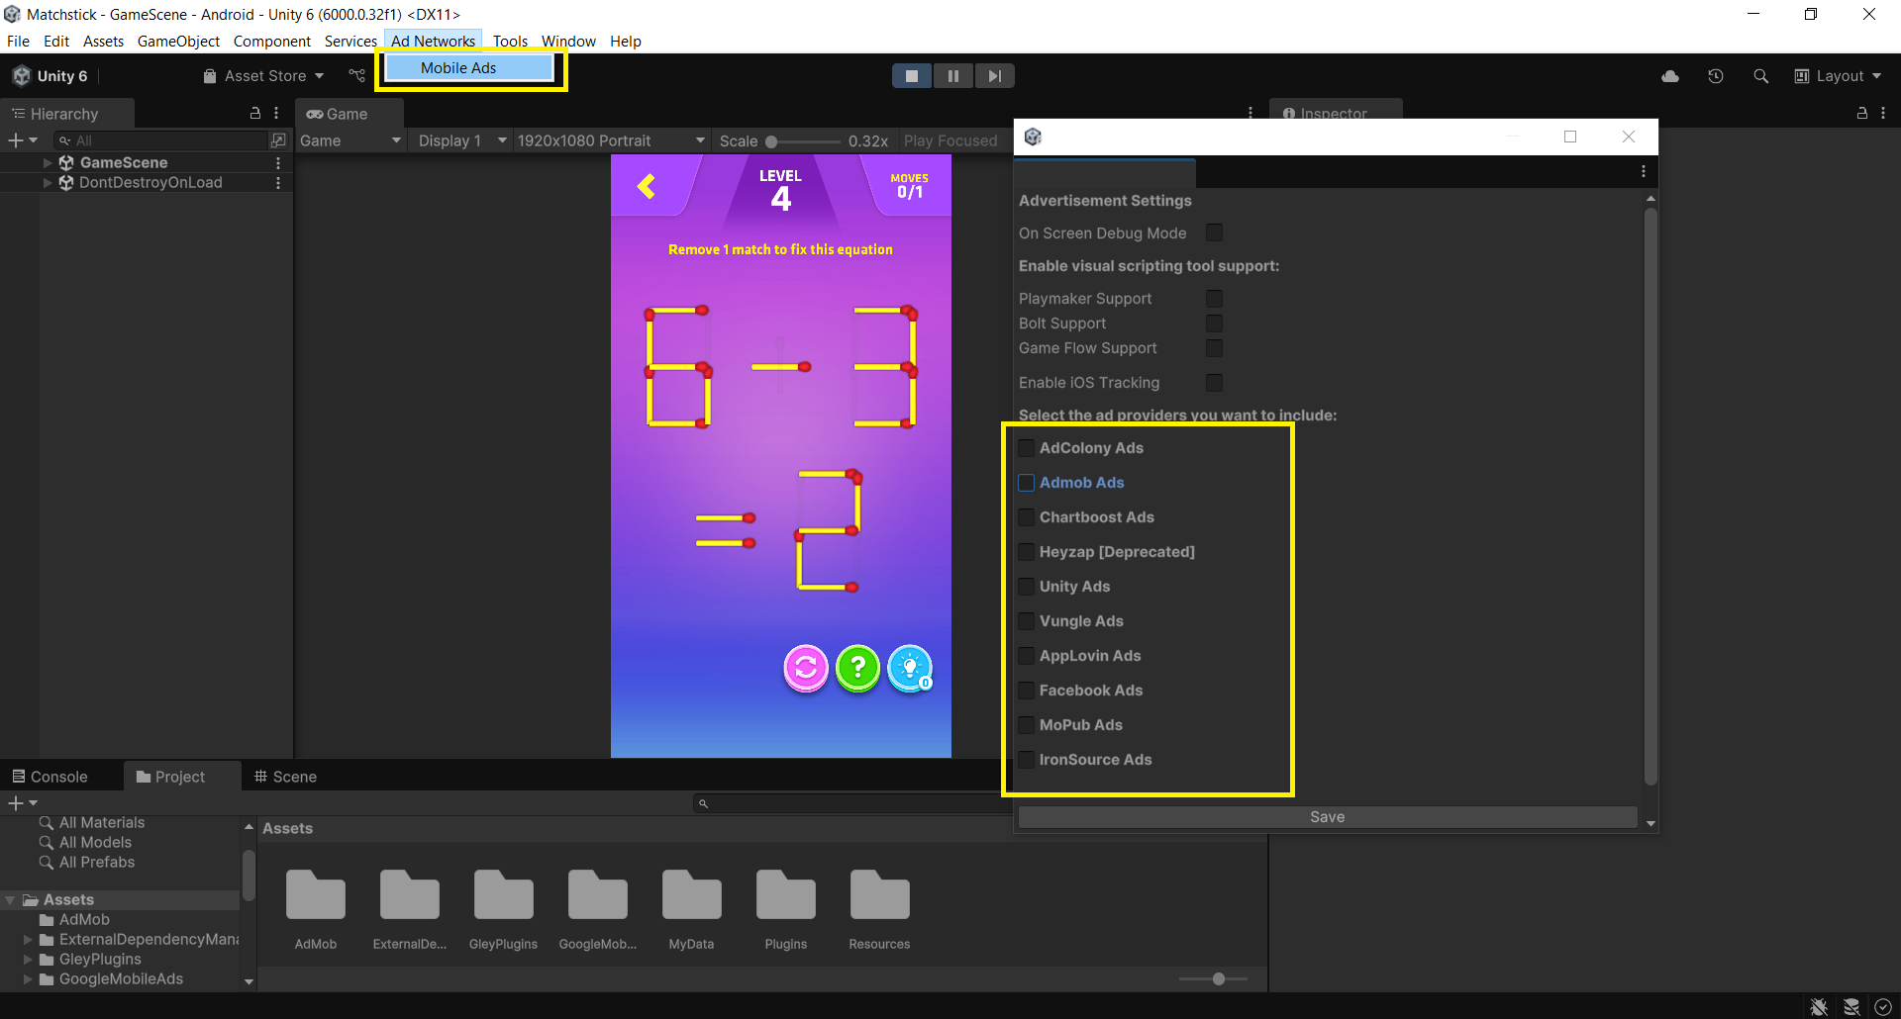Open the Unity cloud icon
The height and width of the screenshot is (1019, 1901).
(x=1670, y=76)
